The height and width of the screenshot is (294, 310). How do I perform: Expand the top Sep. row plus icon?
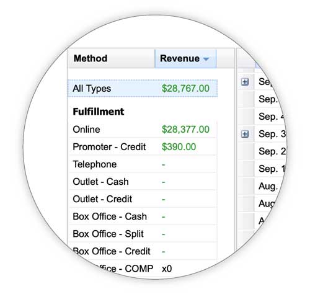coord(245,82)
